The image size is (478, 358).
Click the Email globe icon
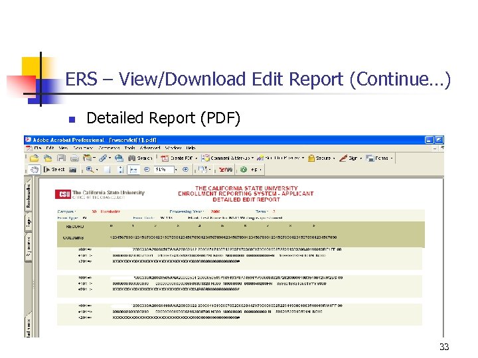pos(119,158)
